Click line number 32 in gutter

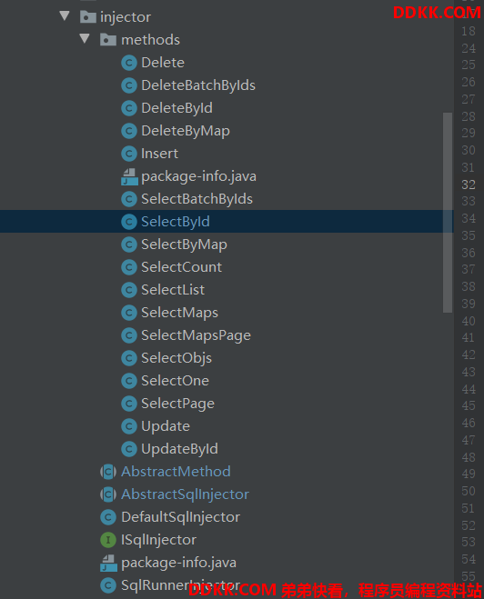[x=469, y=185]
